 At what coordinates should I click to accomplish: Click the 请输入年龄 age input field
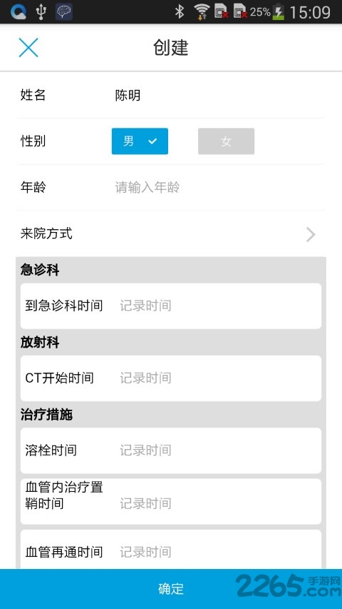coord(217,188)
